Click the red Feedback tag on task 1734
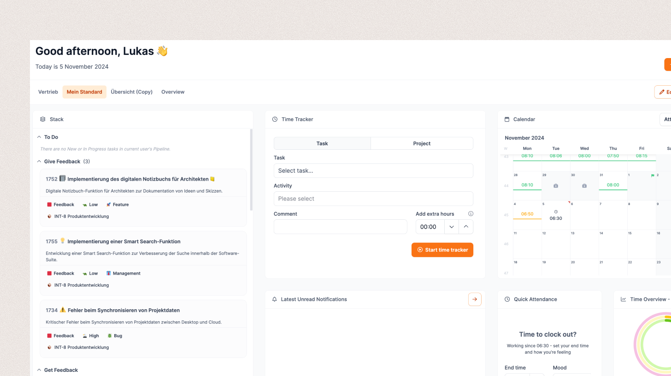671x376 pixels. pyautogui.click(x=60, y=336)
